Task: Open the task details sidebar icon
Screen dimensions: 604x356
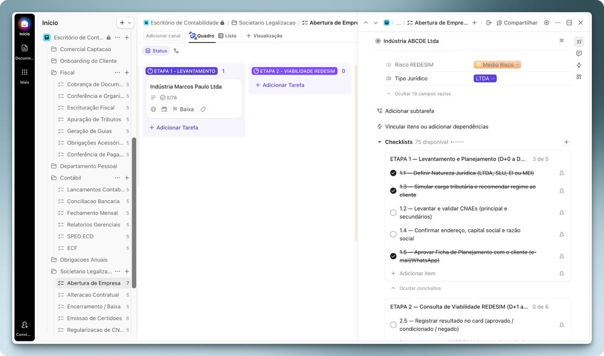Action: point(579,41)
